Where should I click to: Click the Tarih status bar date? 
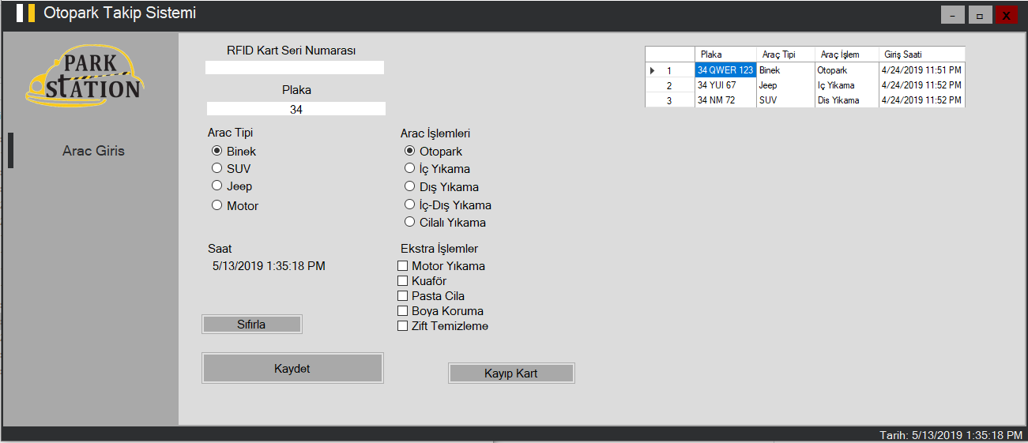tap(951, 435)
